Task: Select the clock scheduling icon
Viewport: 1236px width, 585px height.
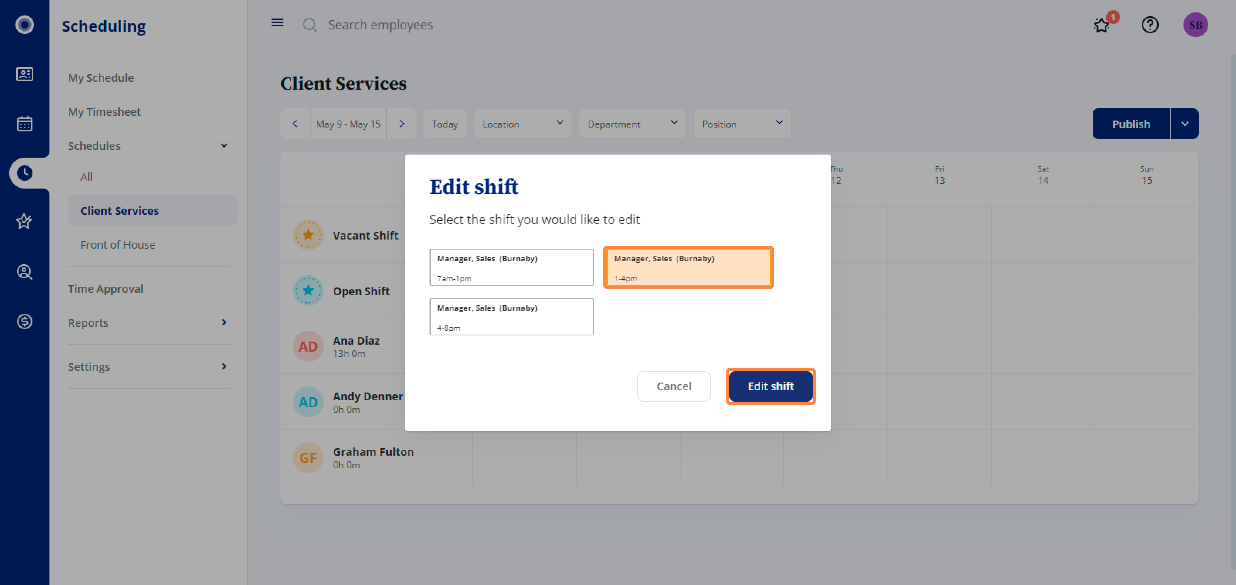Action: 24,173
